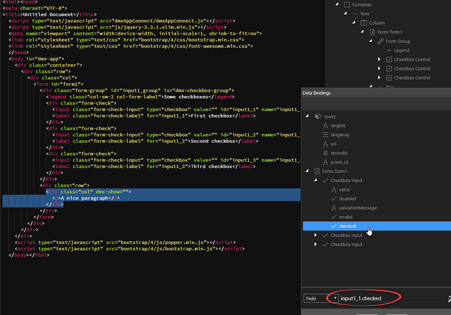The height and width of the screenshot is (315, 451).
Task: Select the url query binding
Action: pos(333,144)
